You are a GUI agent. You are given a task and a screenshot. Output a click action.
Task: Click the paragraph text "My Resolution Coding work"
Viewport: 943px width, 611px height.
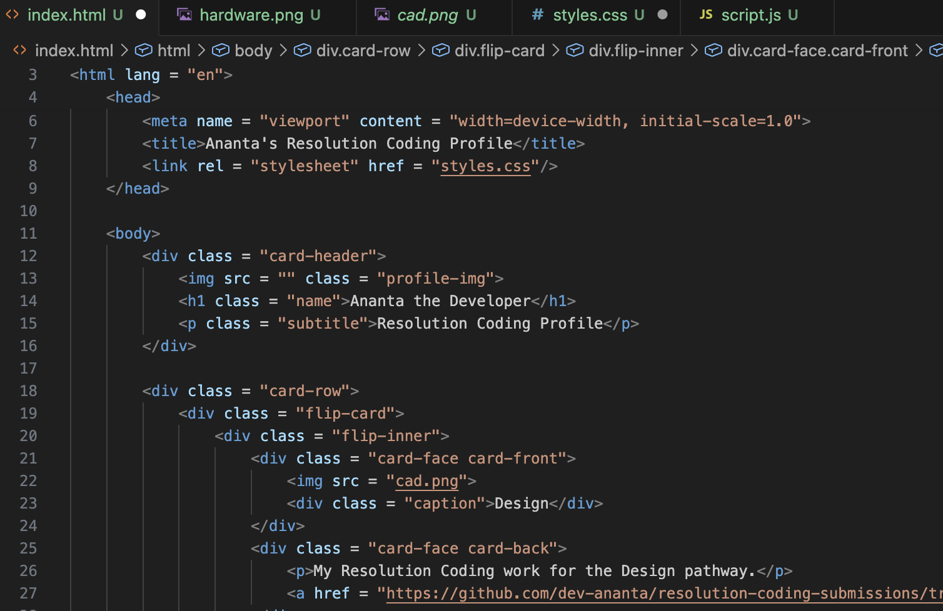[426, 571]
